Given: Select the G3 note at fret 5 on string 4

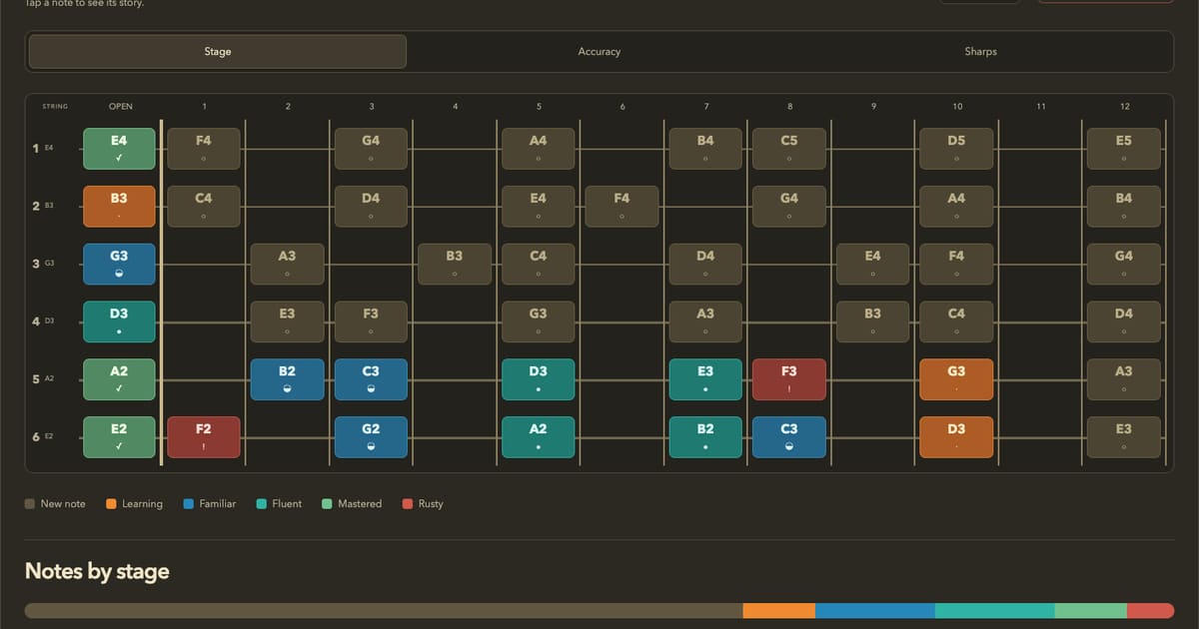Looking at the screenshot, I should coord(539,321).
